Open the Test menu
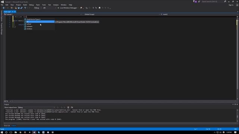The height and width of the screenshot is (134, 239). click(49, 5)
